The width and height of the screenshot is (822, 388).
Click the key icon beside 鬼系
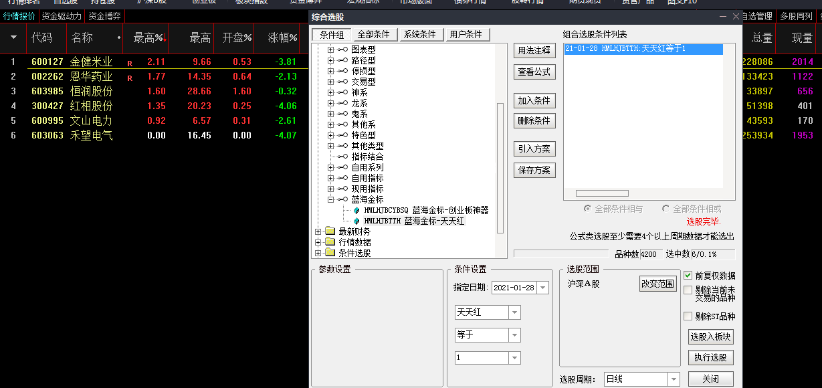tap(343, 114)
